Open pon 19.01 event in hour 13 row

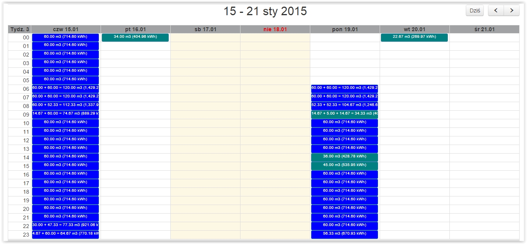[345, 149]
